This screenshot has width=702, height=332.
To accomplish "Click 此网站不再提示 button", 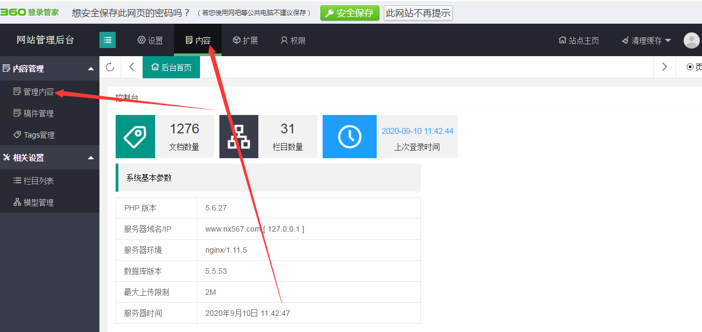I will [x=418, y=13].
